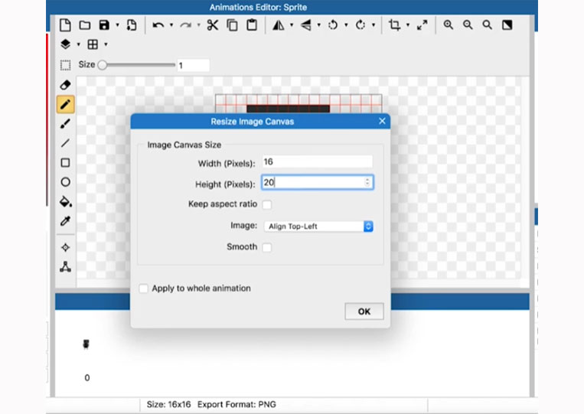Click the 'Export Format: PNG' status text
Viewport: 584px width, 414px height.
point(237,404)
